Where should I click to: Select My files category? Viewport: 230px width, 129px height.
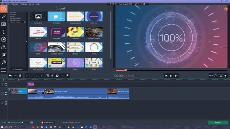point(13,13)
